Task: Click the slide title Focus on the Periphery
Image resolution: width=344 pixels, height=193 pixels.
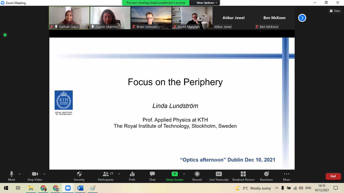Action: click(x=175, y=82)
